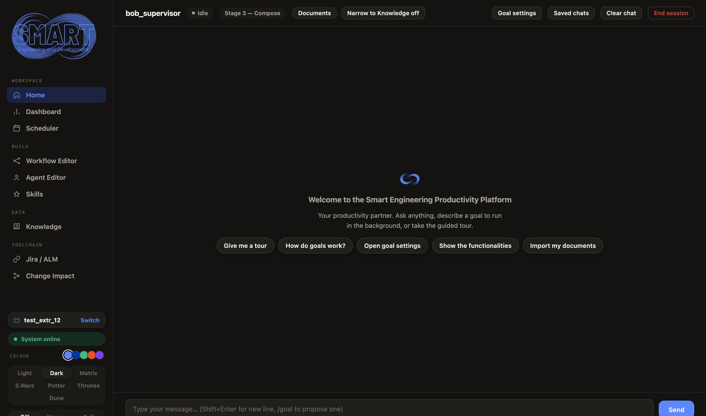Click the Home house icon
This screenshot has width=706, height=416.
point(16,95)
